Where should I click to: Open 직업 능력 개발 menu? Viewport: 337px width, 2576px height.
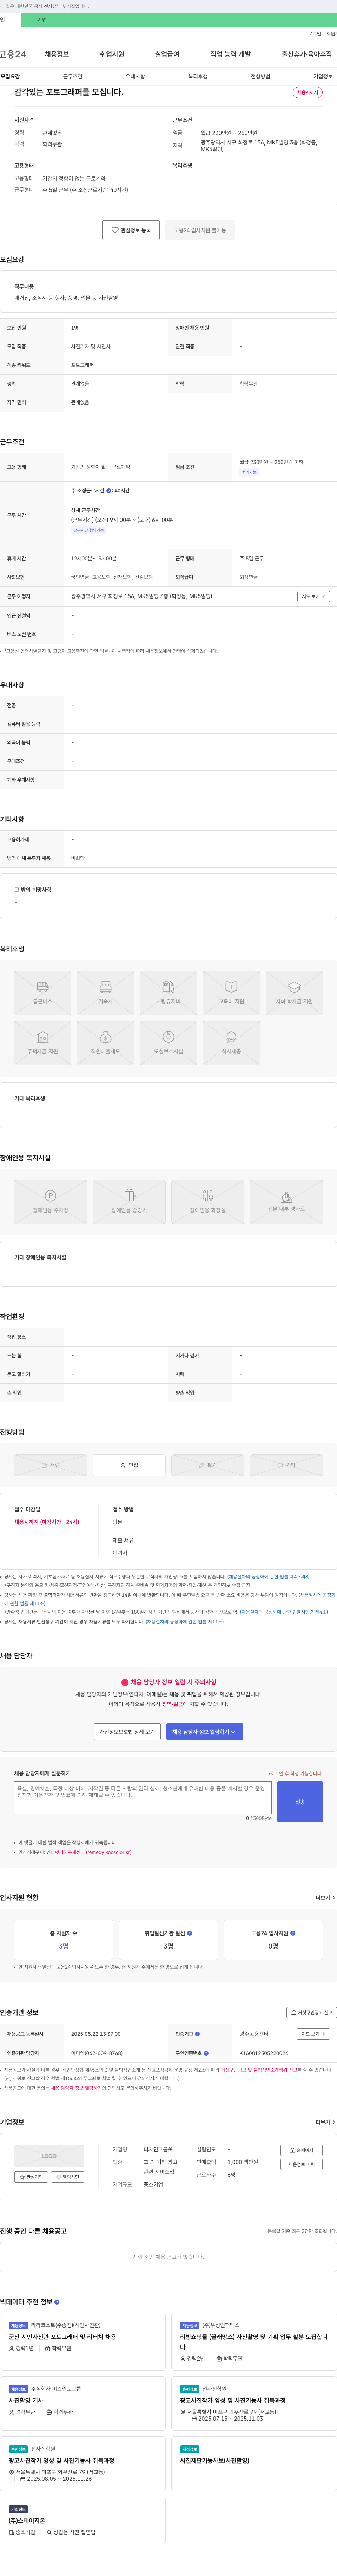coord(230,54)
